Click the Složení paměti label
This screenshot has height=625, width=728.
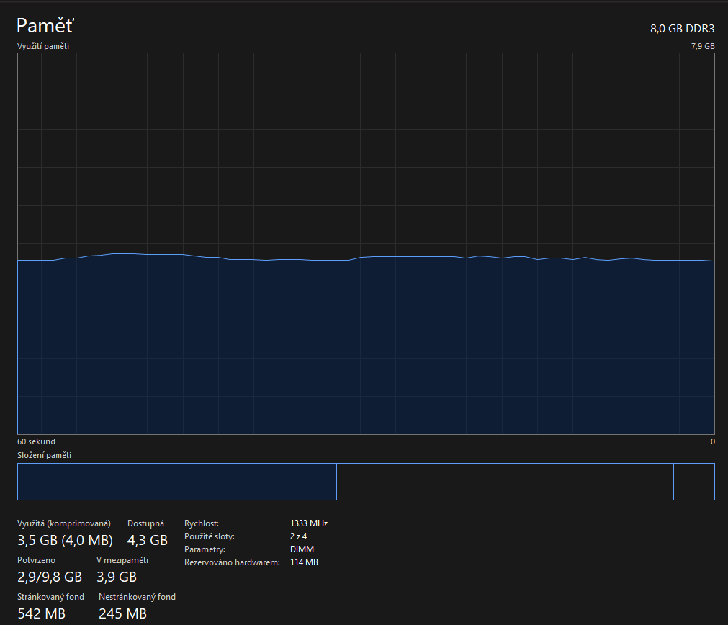(x=44, y=455)
